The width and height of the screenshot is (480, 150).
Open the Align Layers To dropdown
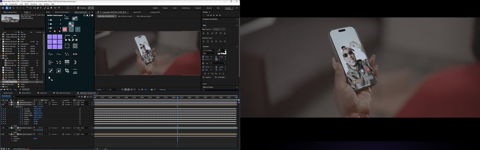coord(219,29)
